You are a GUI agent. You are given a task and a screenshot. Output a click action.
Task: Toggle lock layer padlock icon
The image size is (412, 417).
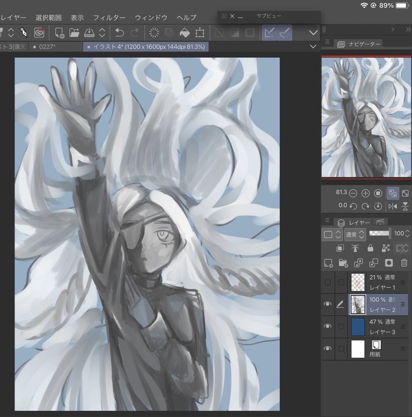point(370,248)
